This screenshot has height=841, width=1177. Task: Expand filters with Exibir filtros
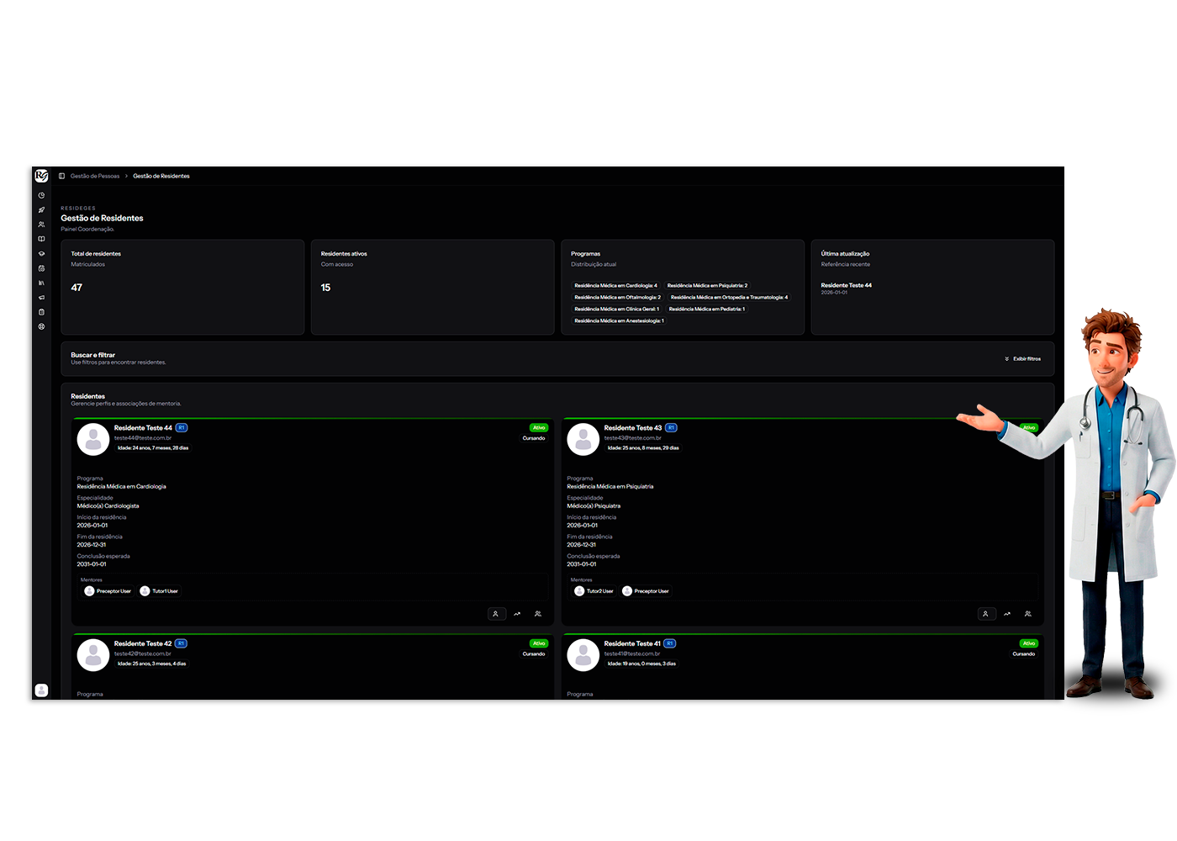point(1022,359)
